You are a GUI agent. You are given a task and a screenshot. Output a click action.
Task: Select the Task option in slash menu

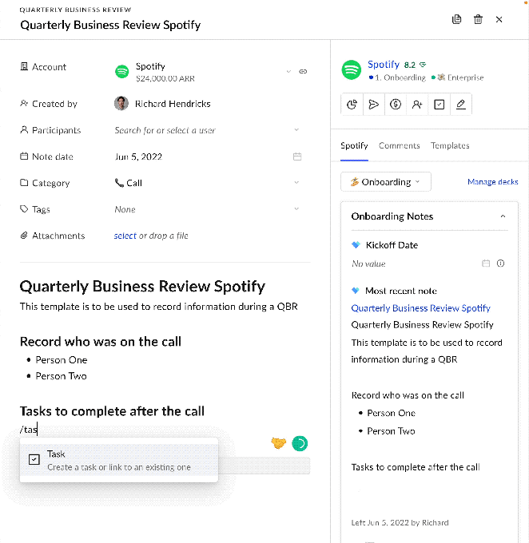(x=118, y=460)
